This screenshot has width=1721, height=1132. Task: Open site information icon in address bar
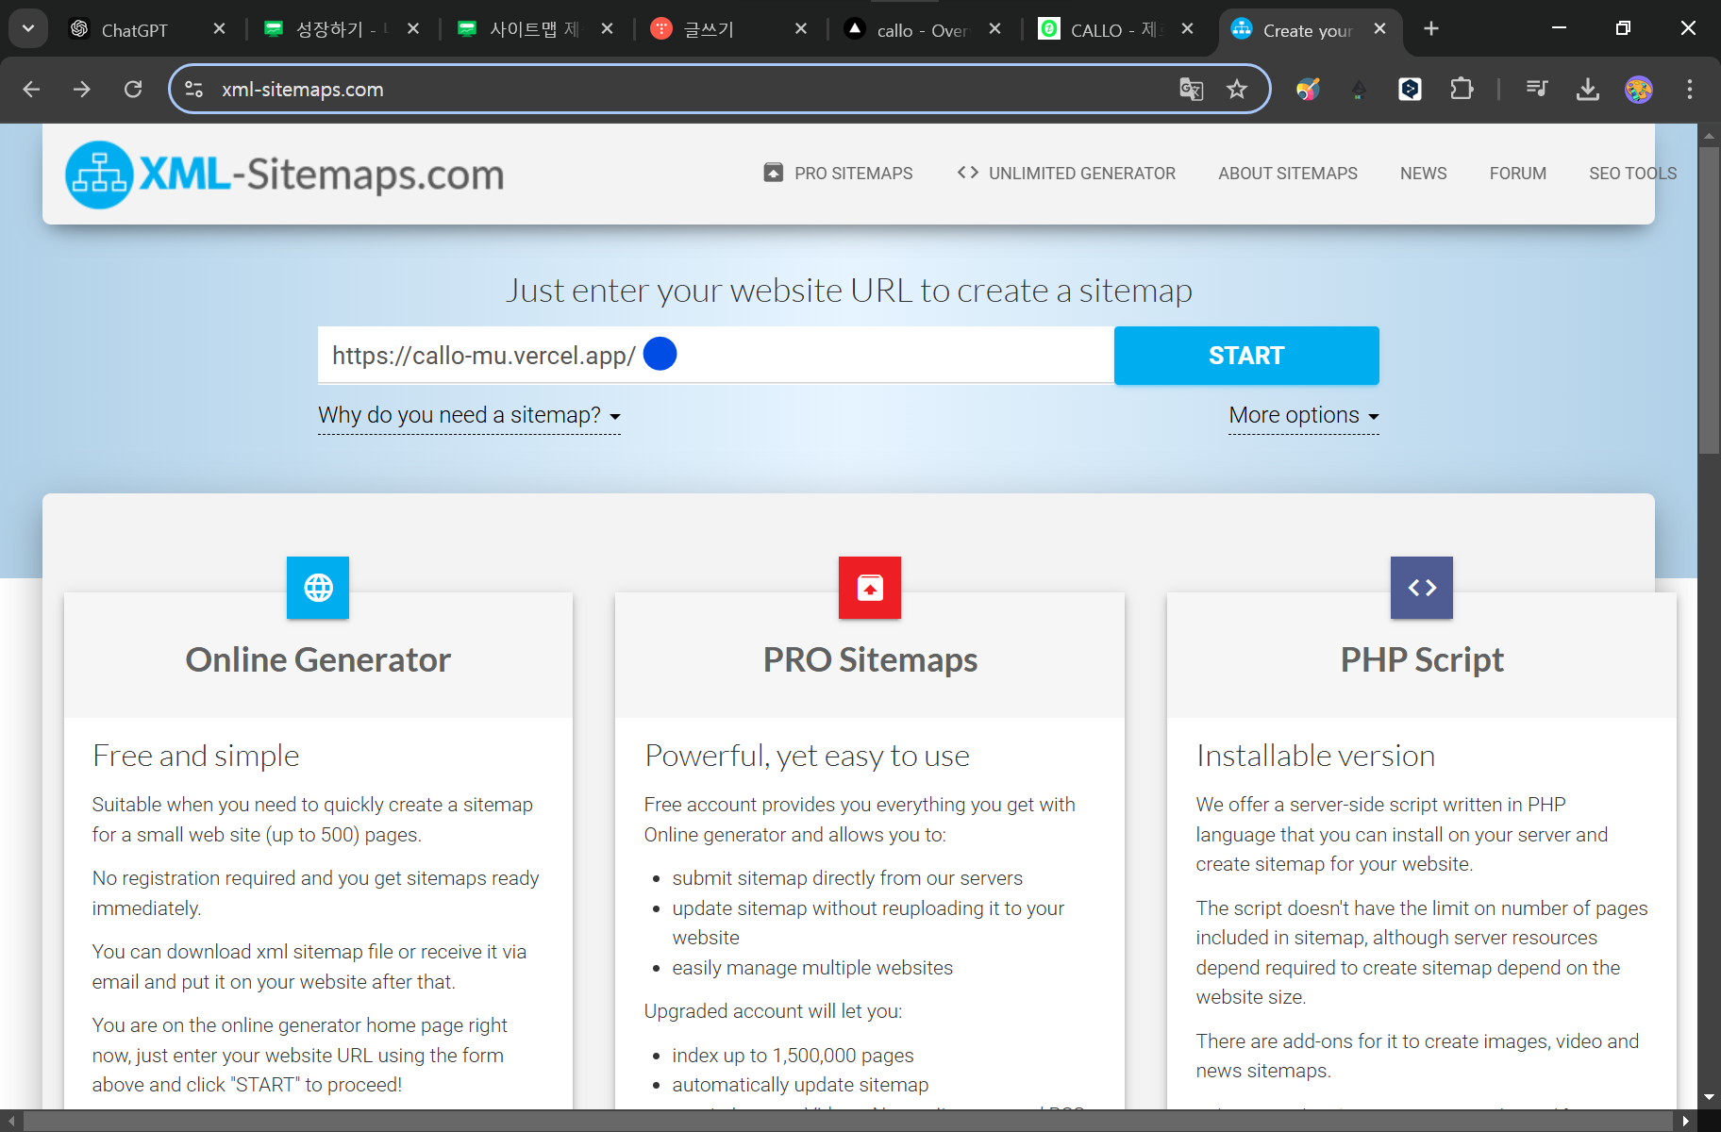[194, 90]
